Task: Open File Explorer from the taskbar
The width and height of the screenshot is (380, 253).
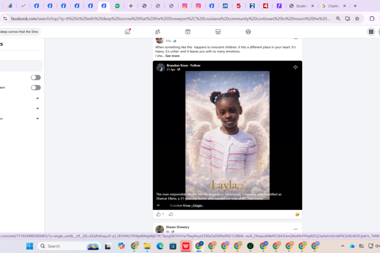Action: point(147,246)
